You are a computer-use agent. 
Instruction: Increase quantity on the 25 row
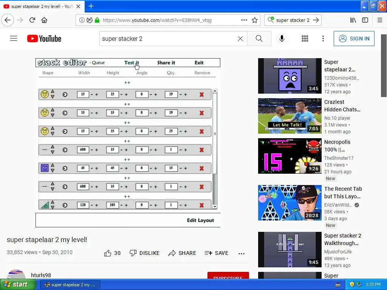(185, 131)
